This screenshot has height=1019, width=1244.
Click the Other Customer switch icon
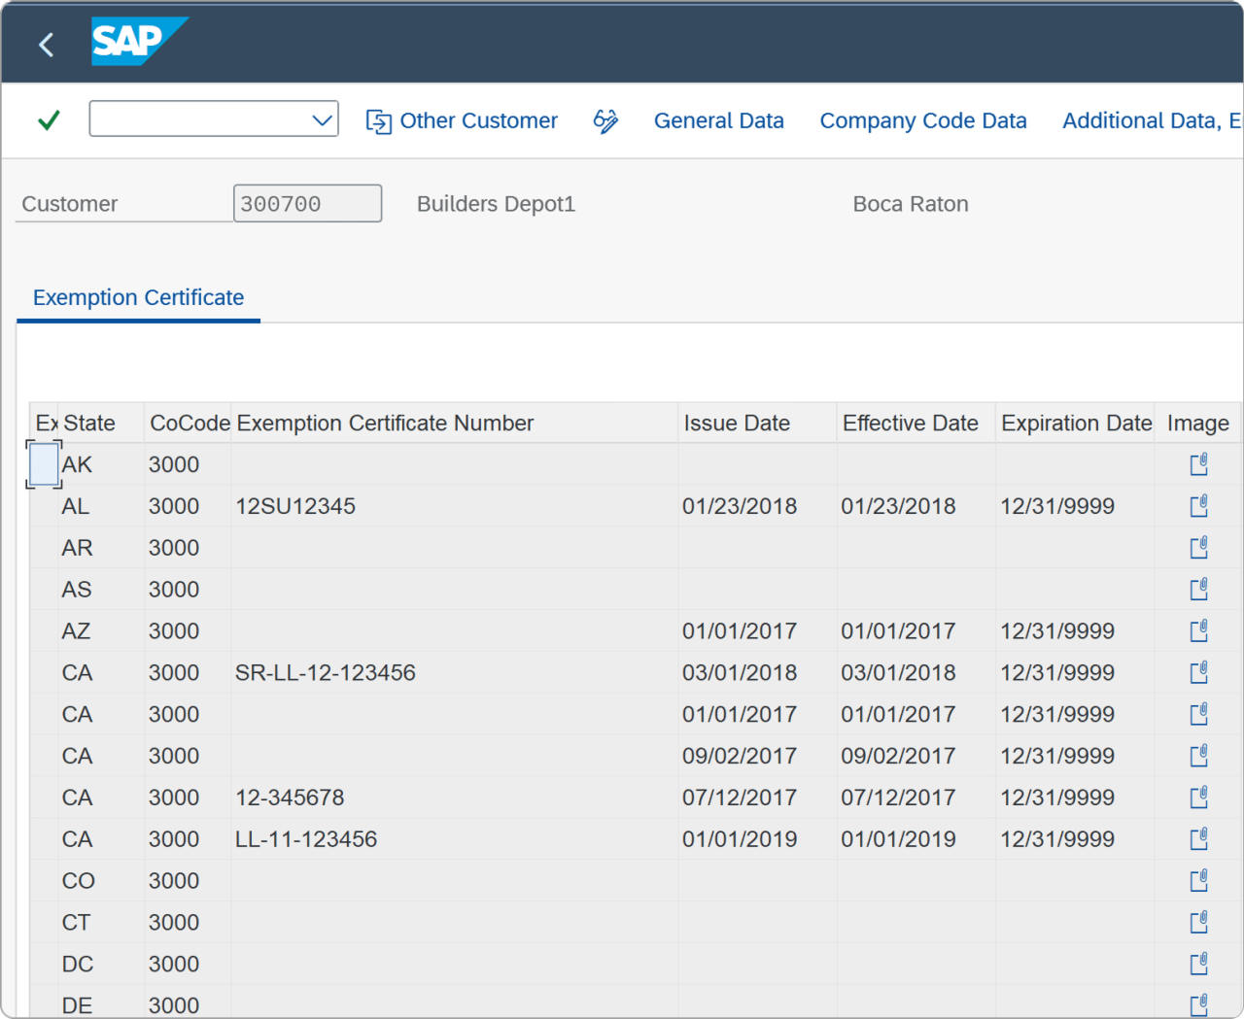[x=380, y=120]
